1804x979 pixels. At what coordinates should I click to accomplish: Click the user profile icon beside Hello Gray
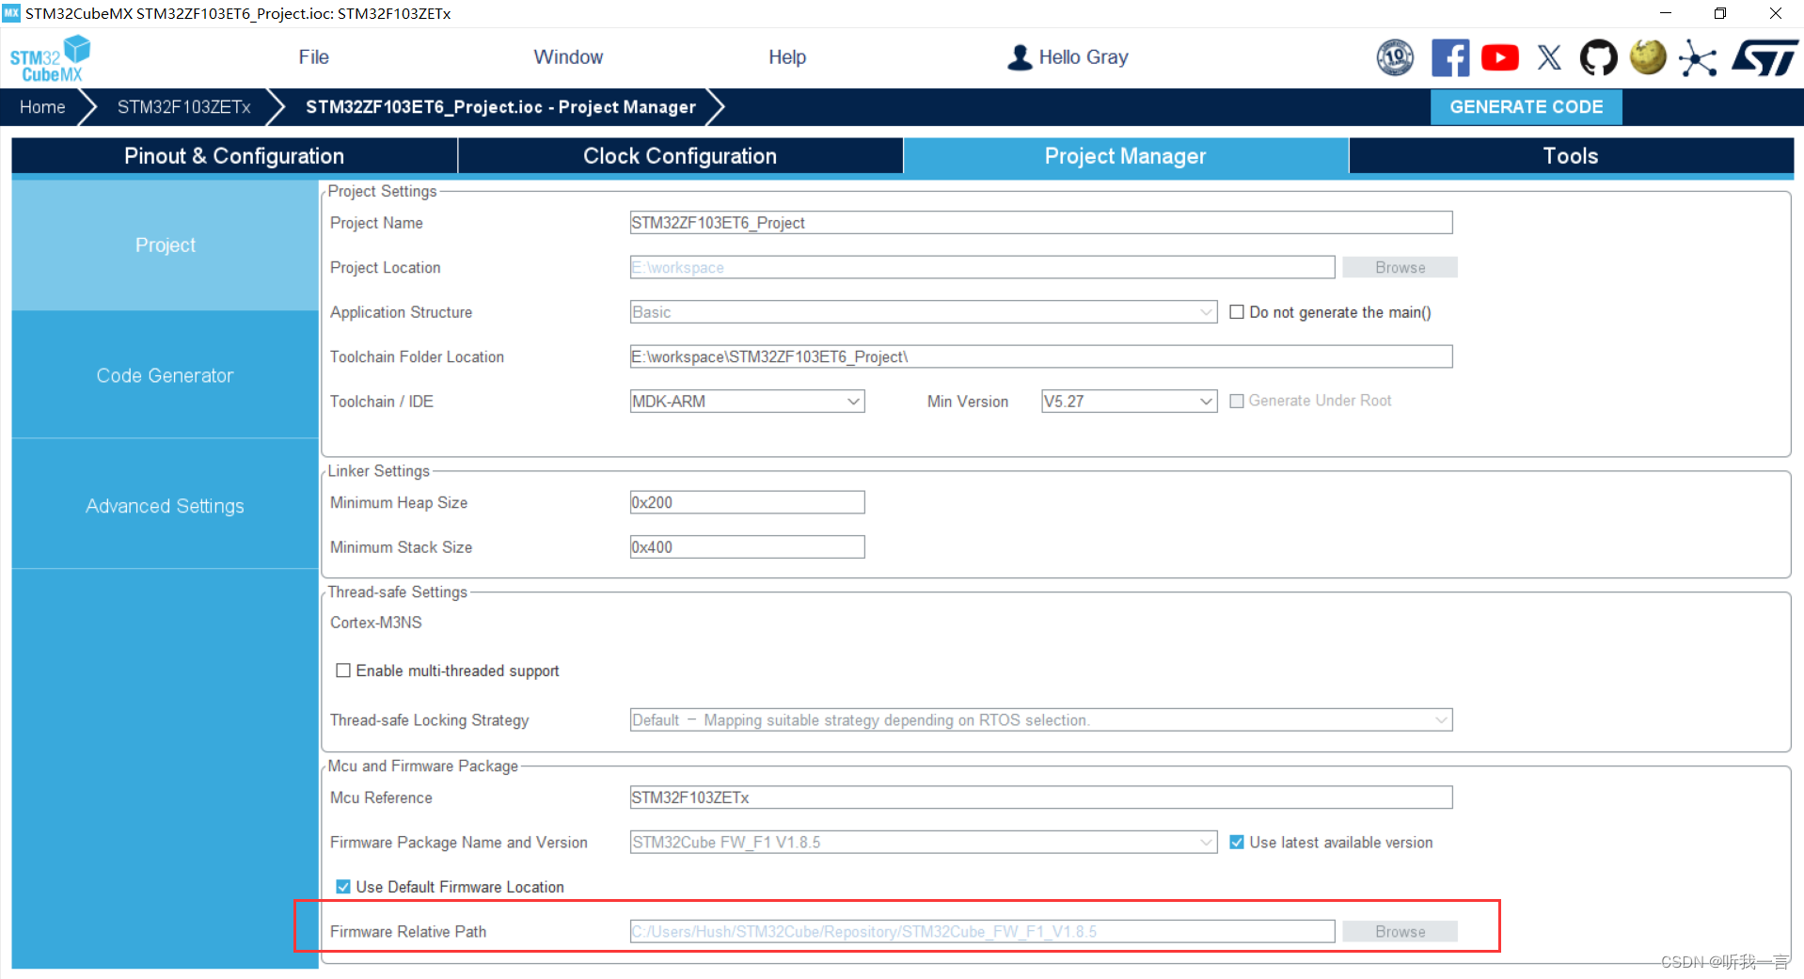pyautogui.click(x=1020, y=57)
